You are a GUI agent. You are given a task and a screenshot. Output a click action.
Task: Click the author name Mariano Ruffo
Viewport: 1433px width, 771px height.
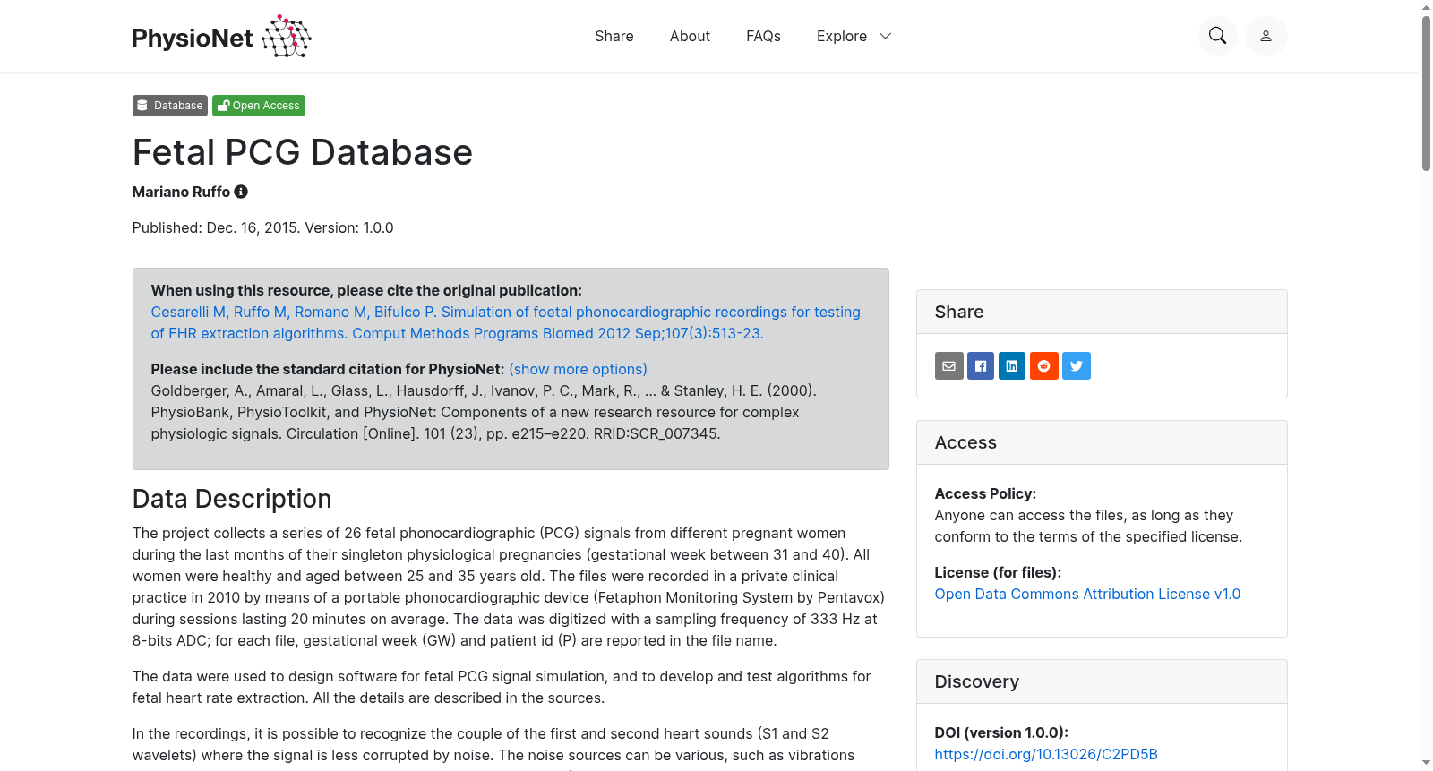[x=181, y=192]
